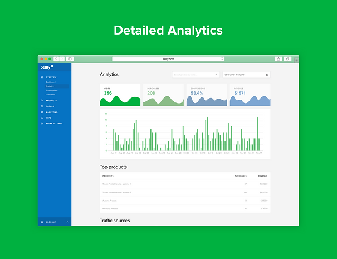Click the browser share icon
This screenshot has height=259, width=337.
(279, 59)
